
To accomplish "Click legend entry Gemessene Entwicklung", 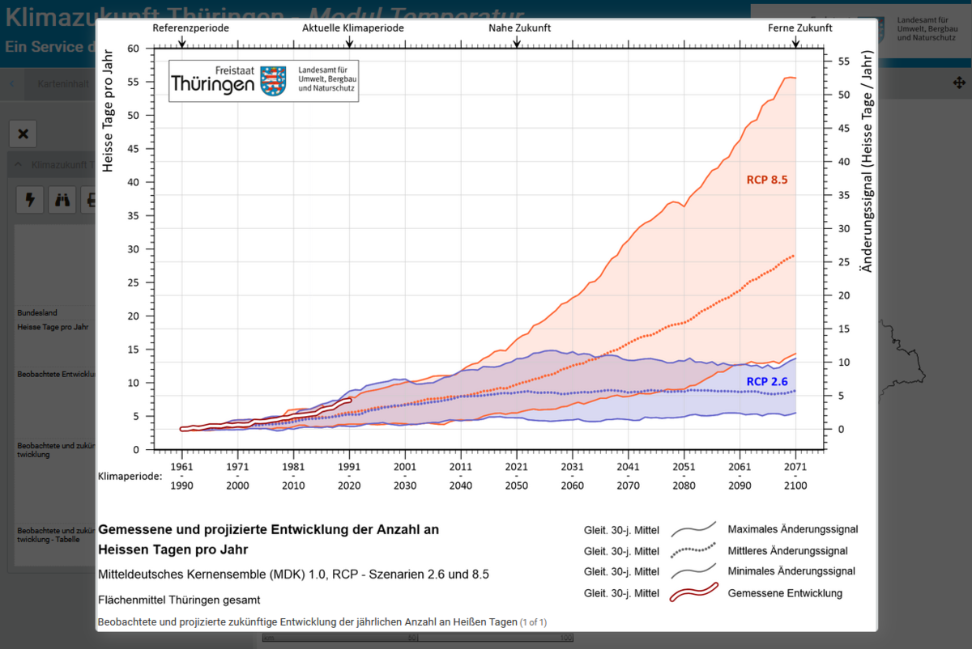I will pyautogui.click(x=785, y=593).
